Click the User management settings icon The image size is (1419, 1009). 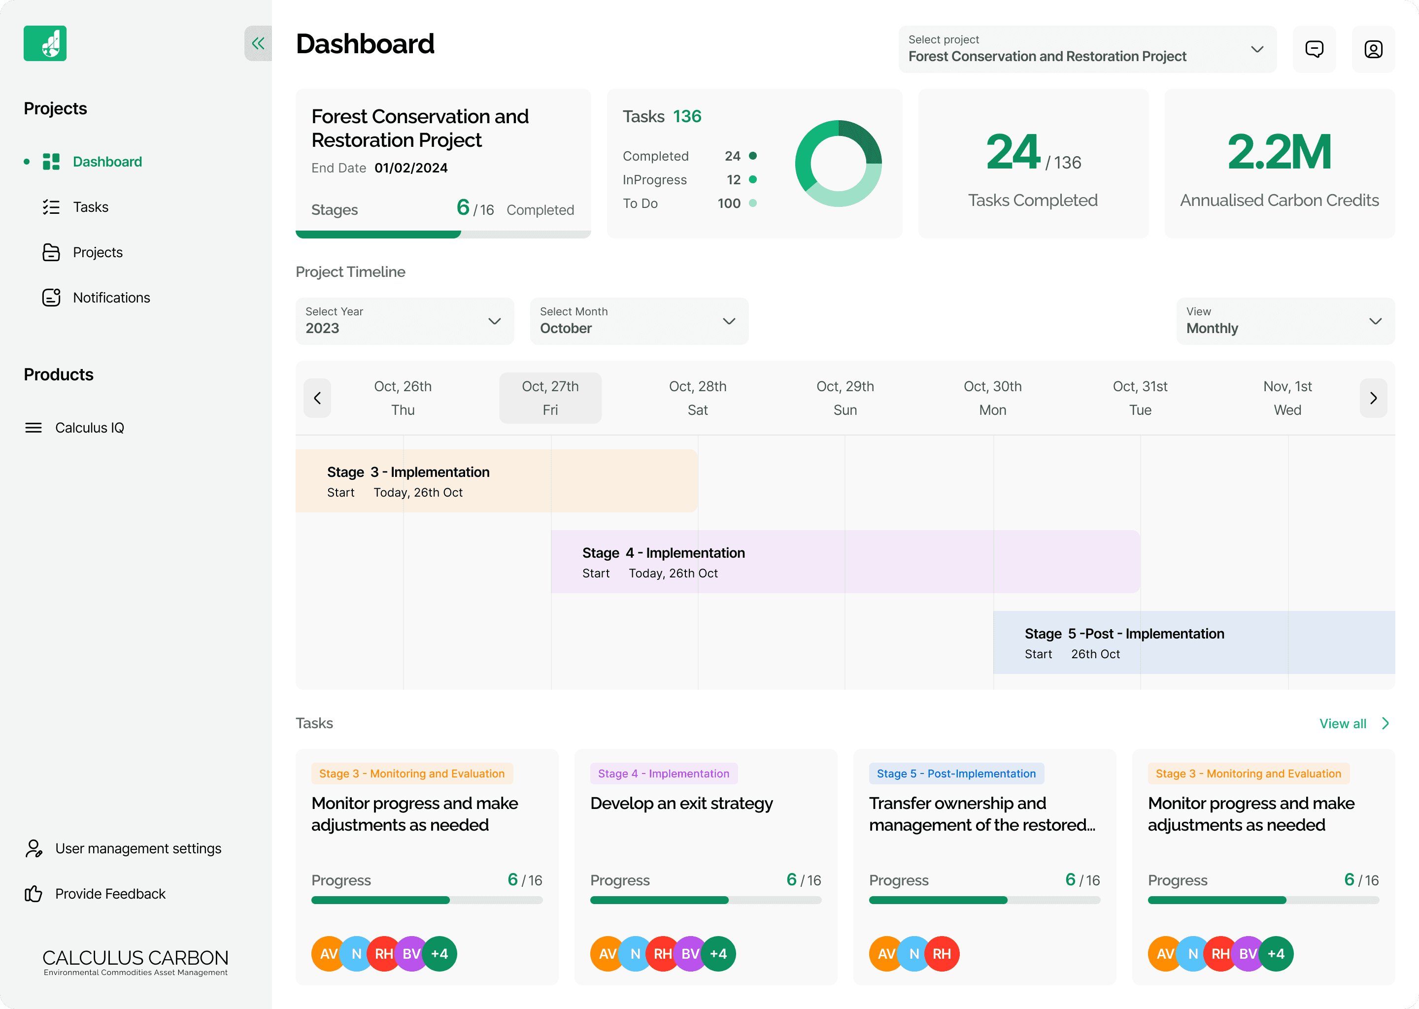34,848
